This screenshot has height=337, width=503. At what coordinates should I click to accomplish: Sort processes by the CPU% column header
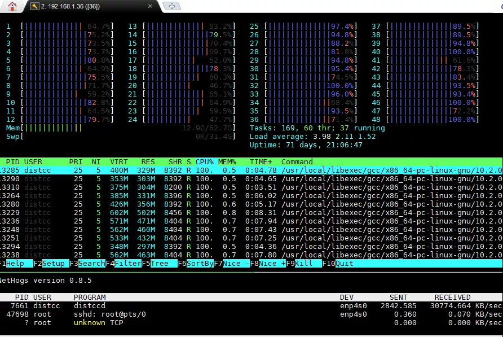point(205,162)
